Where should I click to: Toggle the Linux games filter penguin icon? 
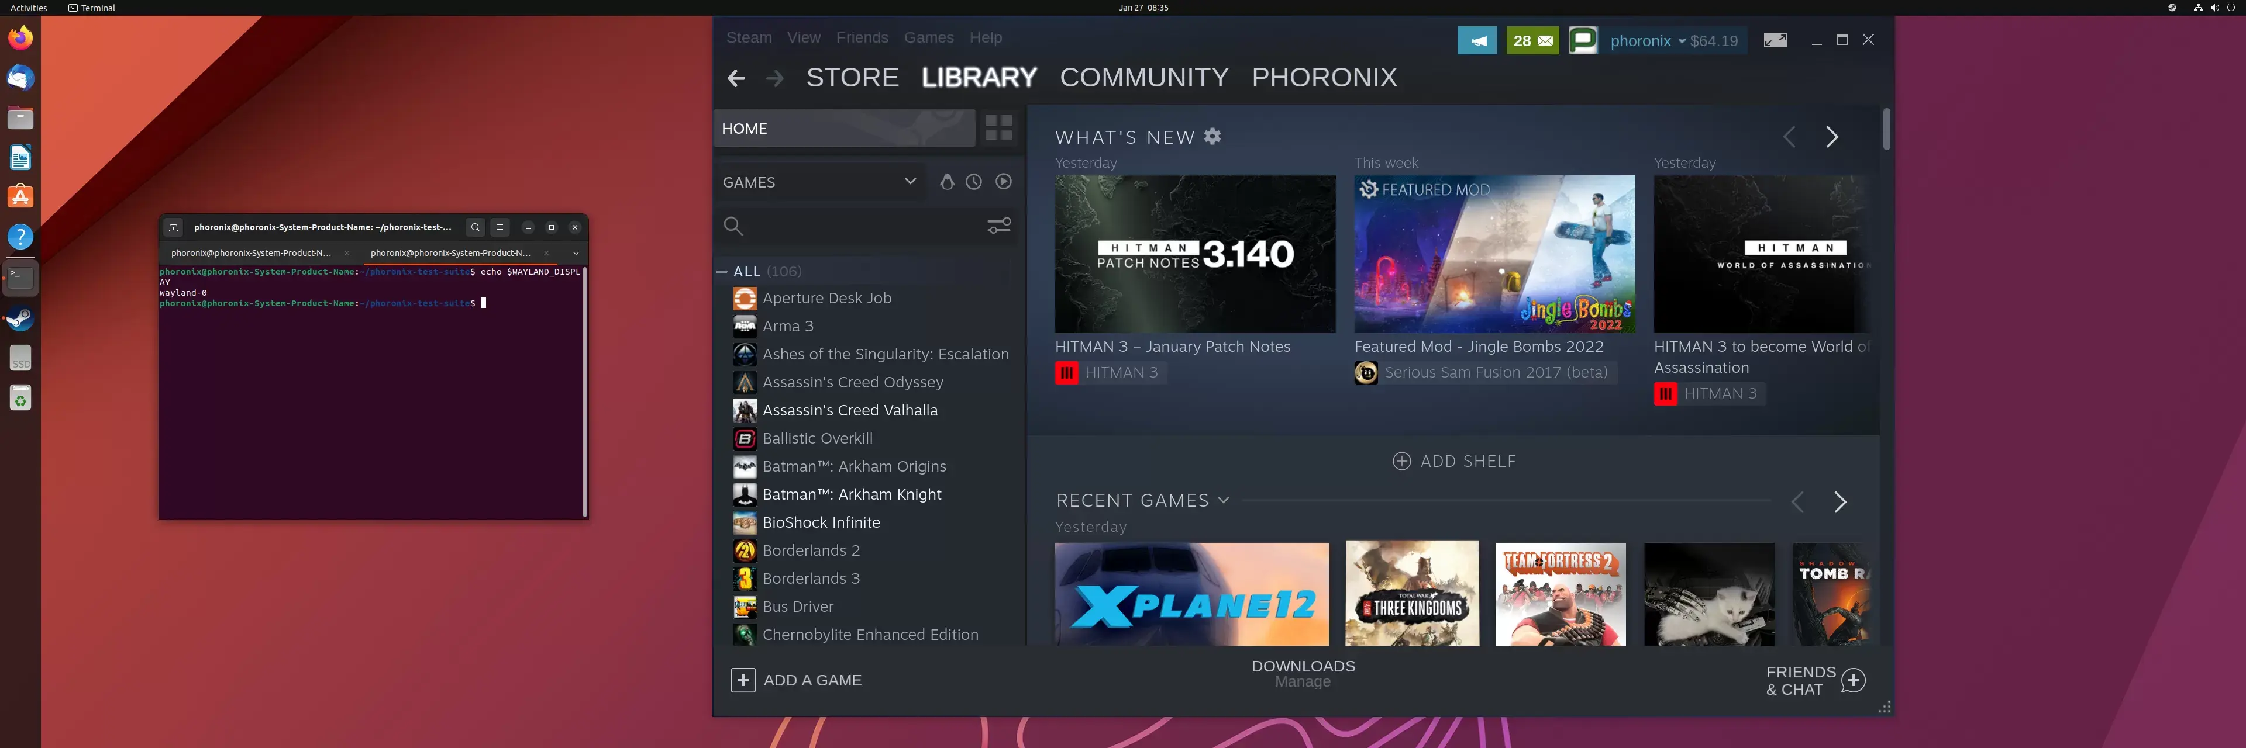[x=947, y=182]
